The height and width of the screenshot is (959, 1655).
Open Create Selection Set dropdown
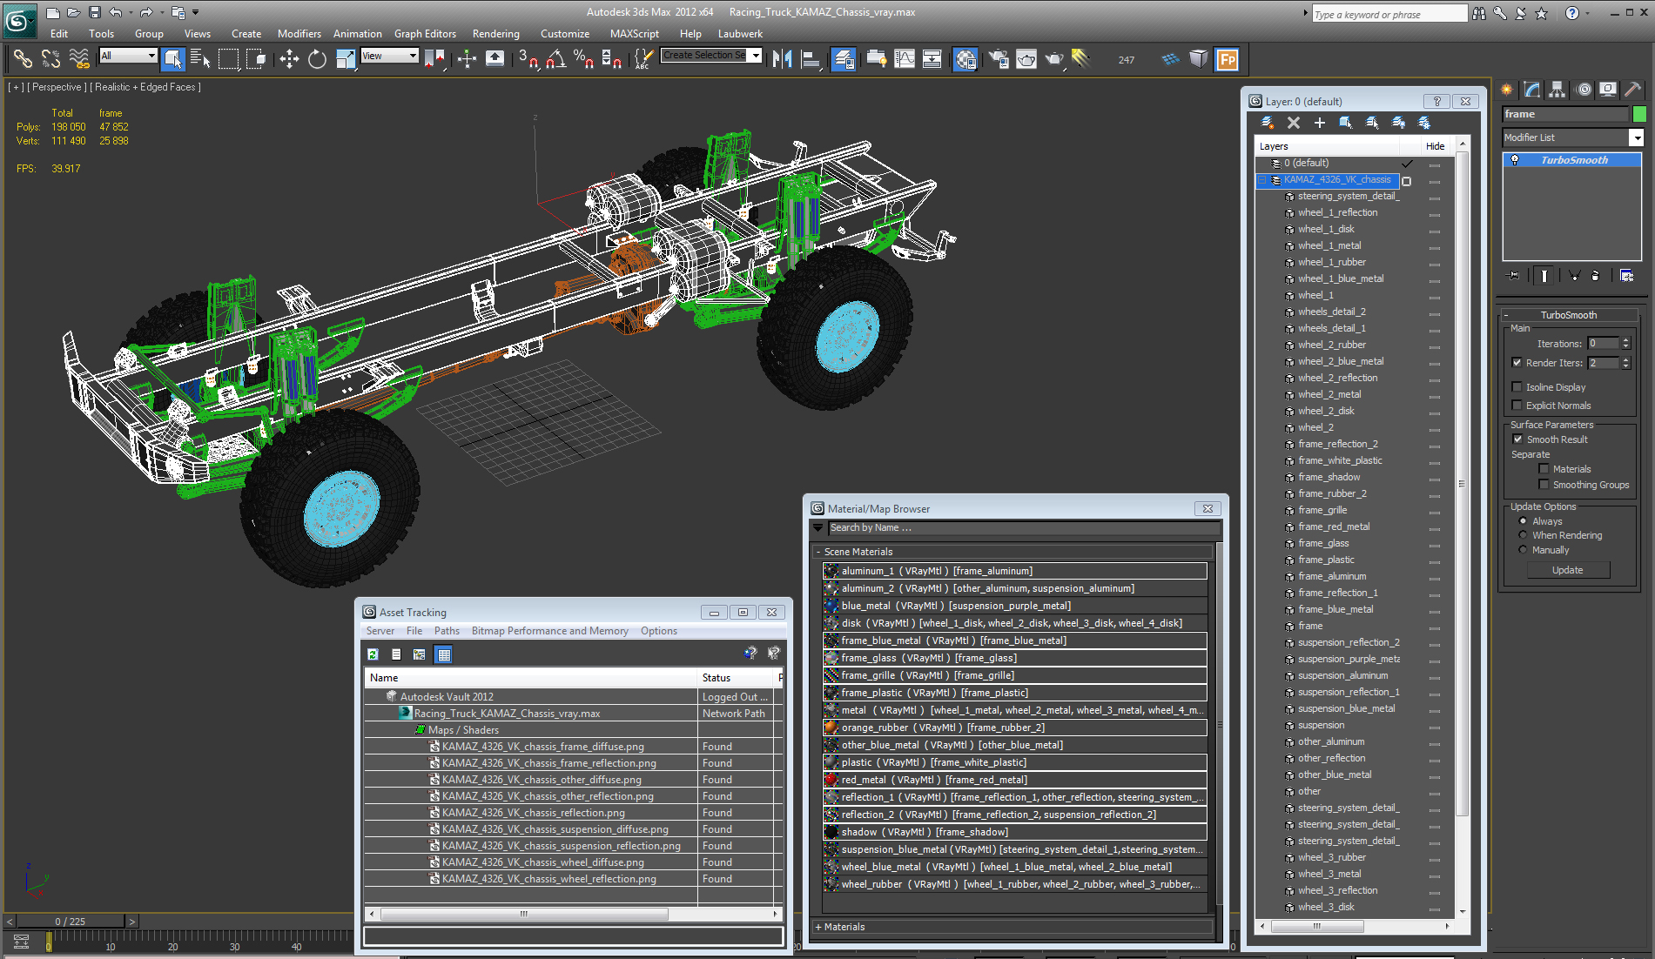point(756,56)
